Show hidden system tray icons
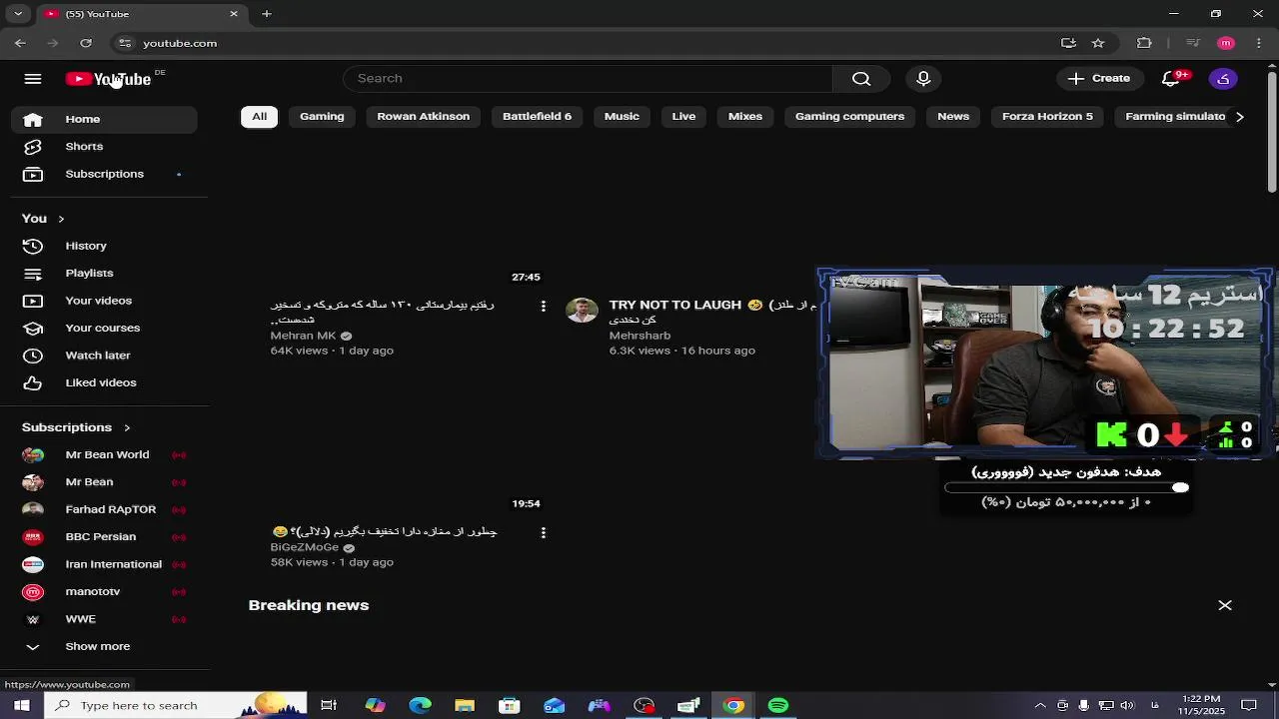 coord(1040,705)
